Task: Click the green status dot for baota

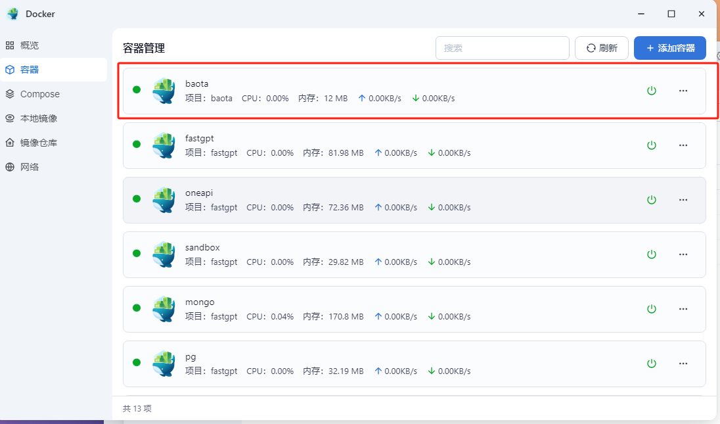Action: click(137, 89)
